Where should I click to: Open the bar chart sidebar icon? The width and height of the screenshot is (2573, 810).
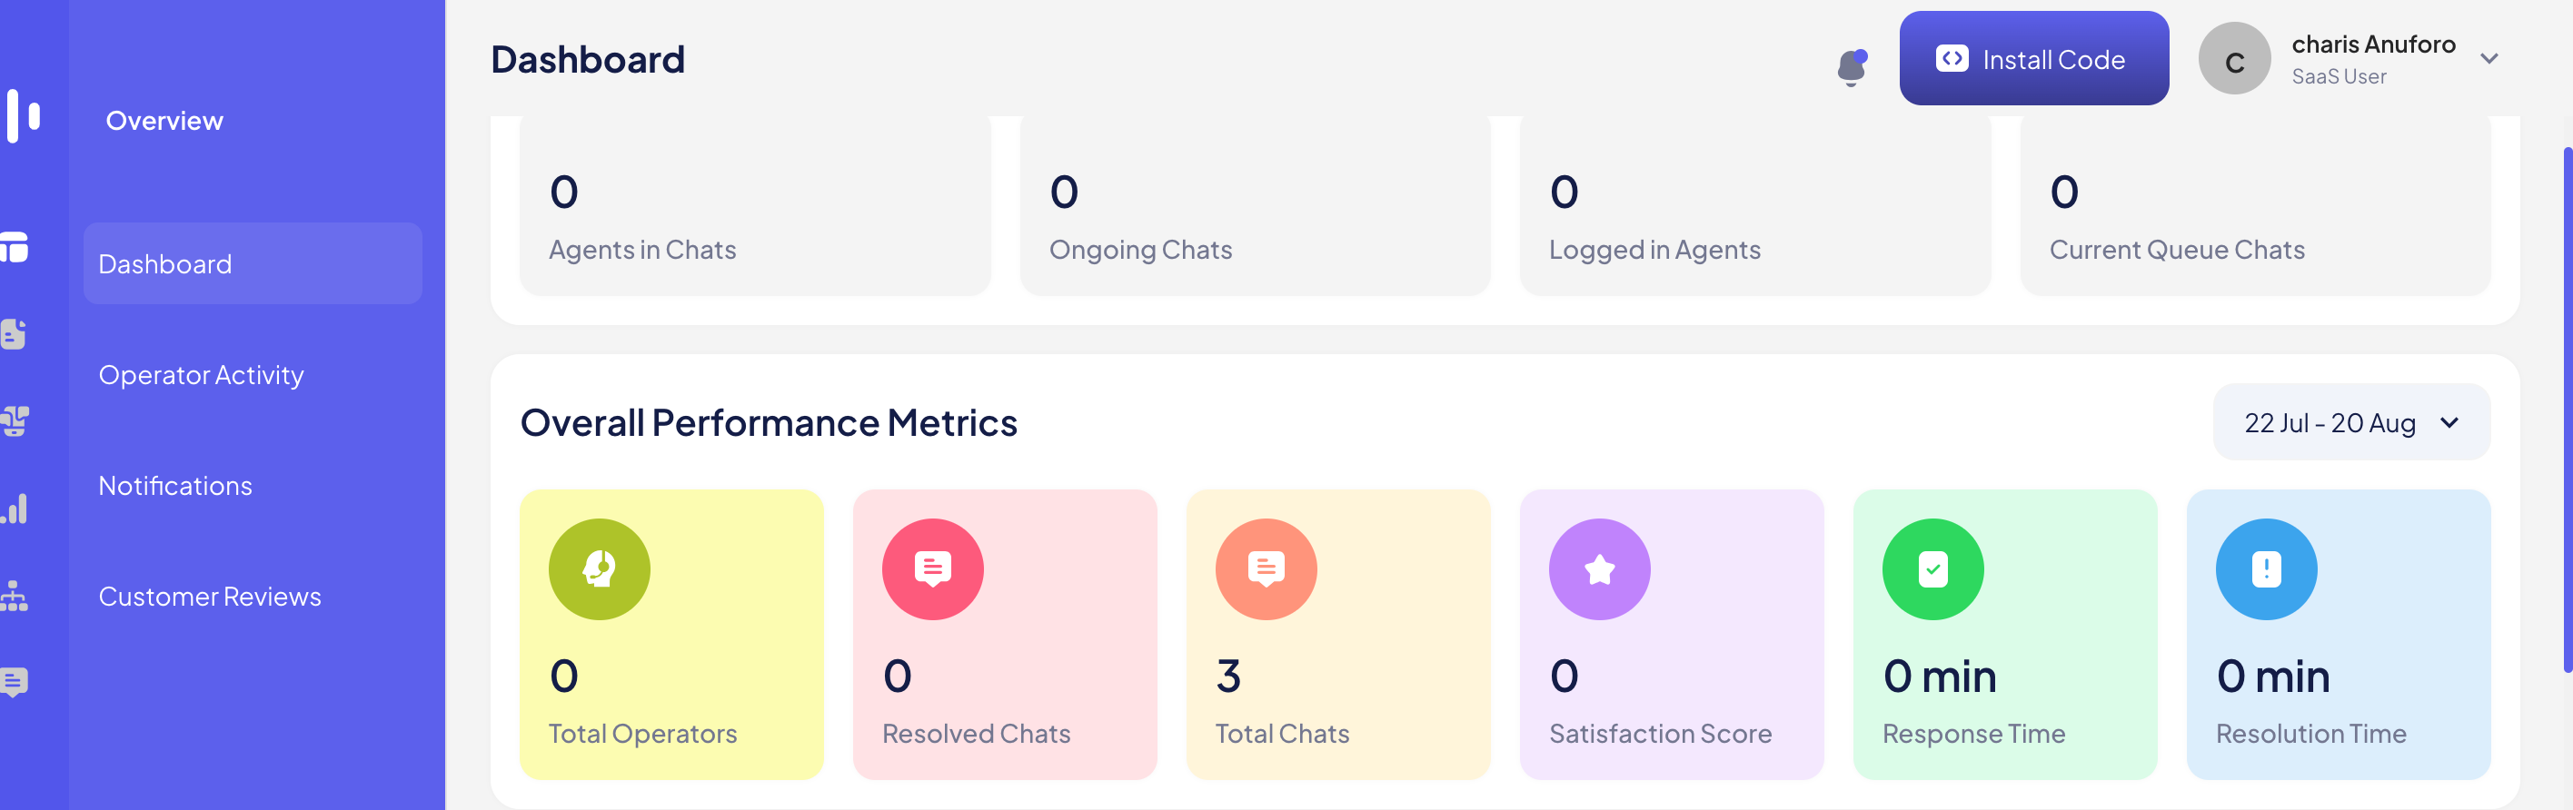15,509
